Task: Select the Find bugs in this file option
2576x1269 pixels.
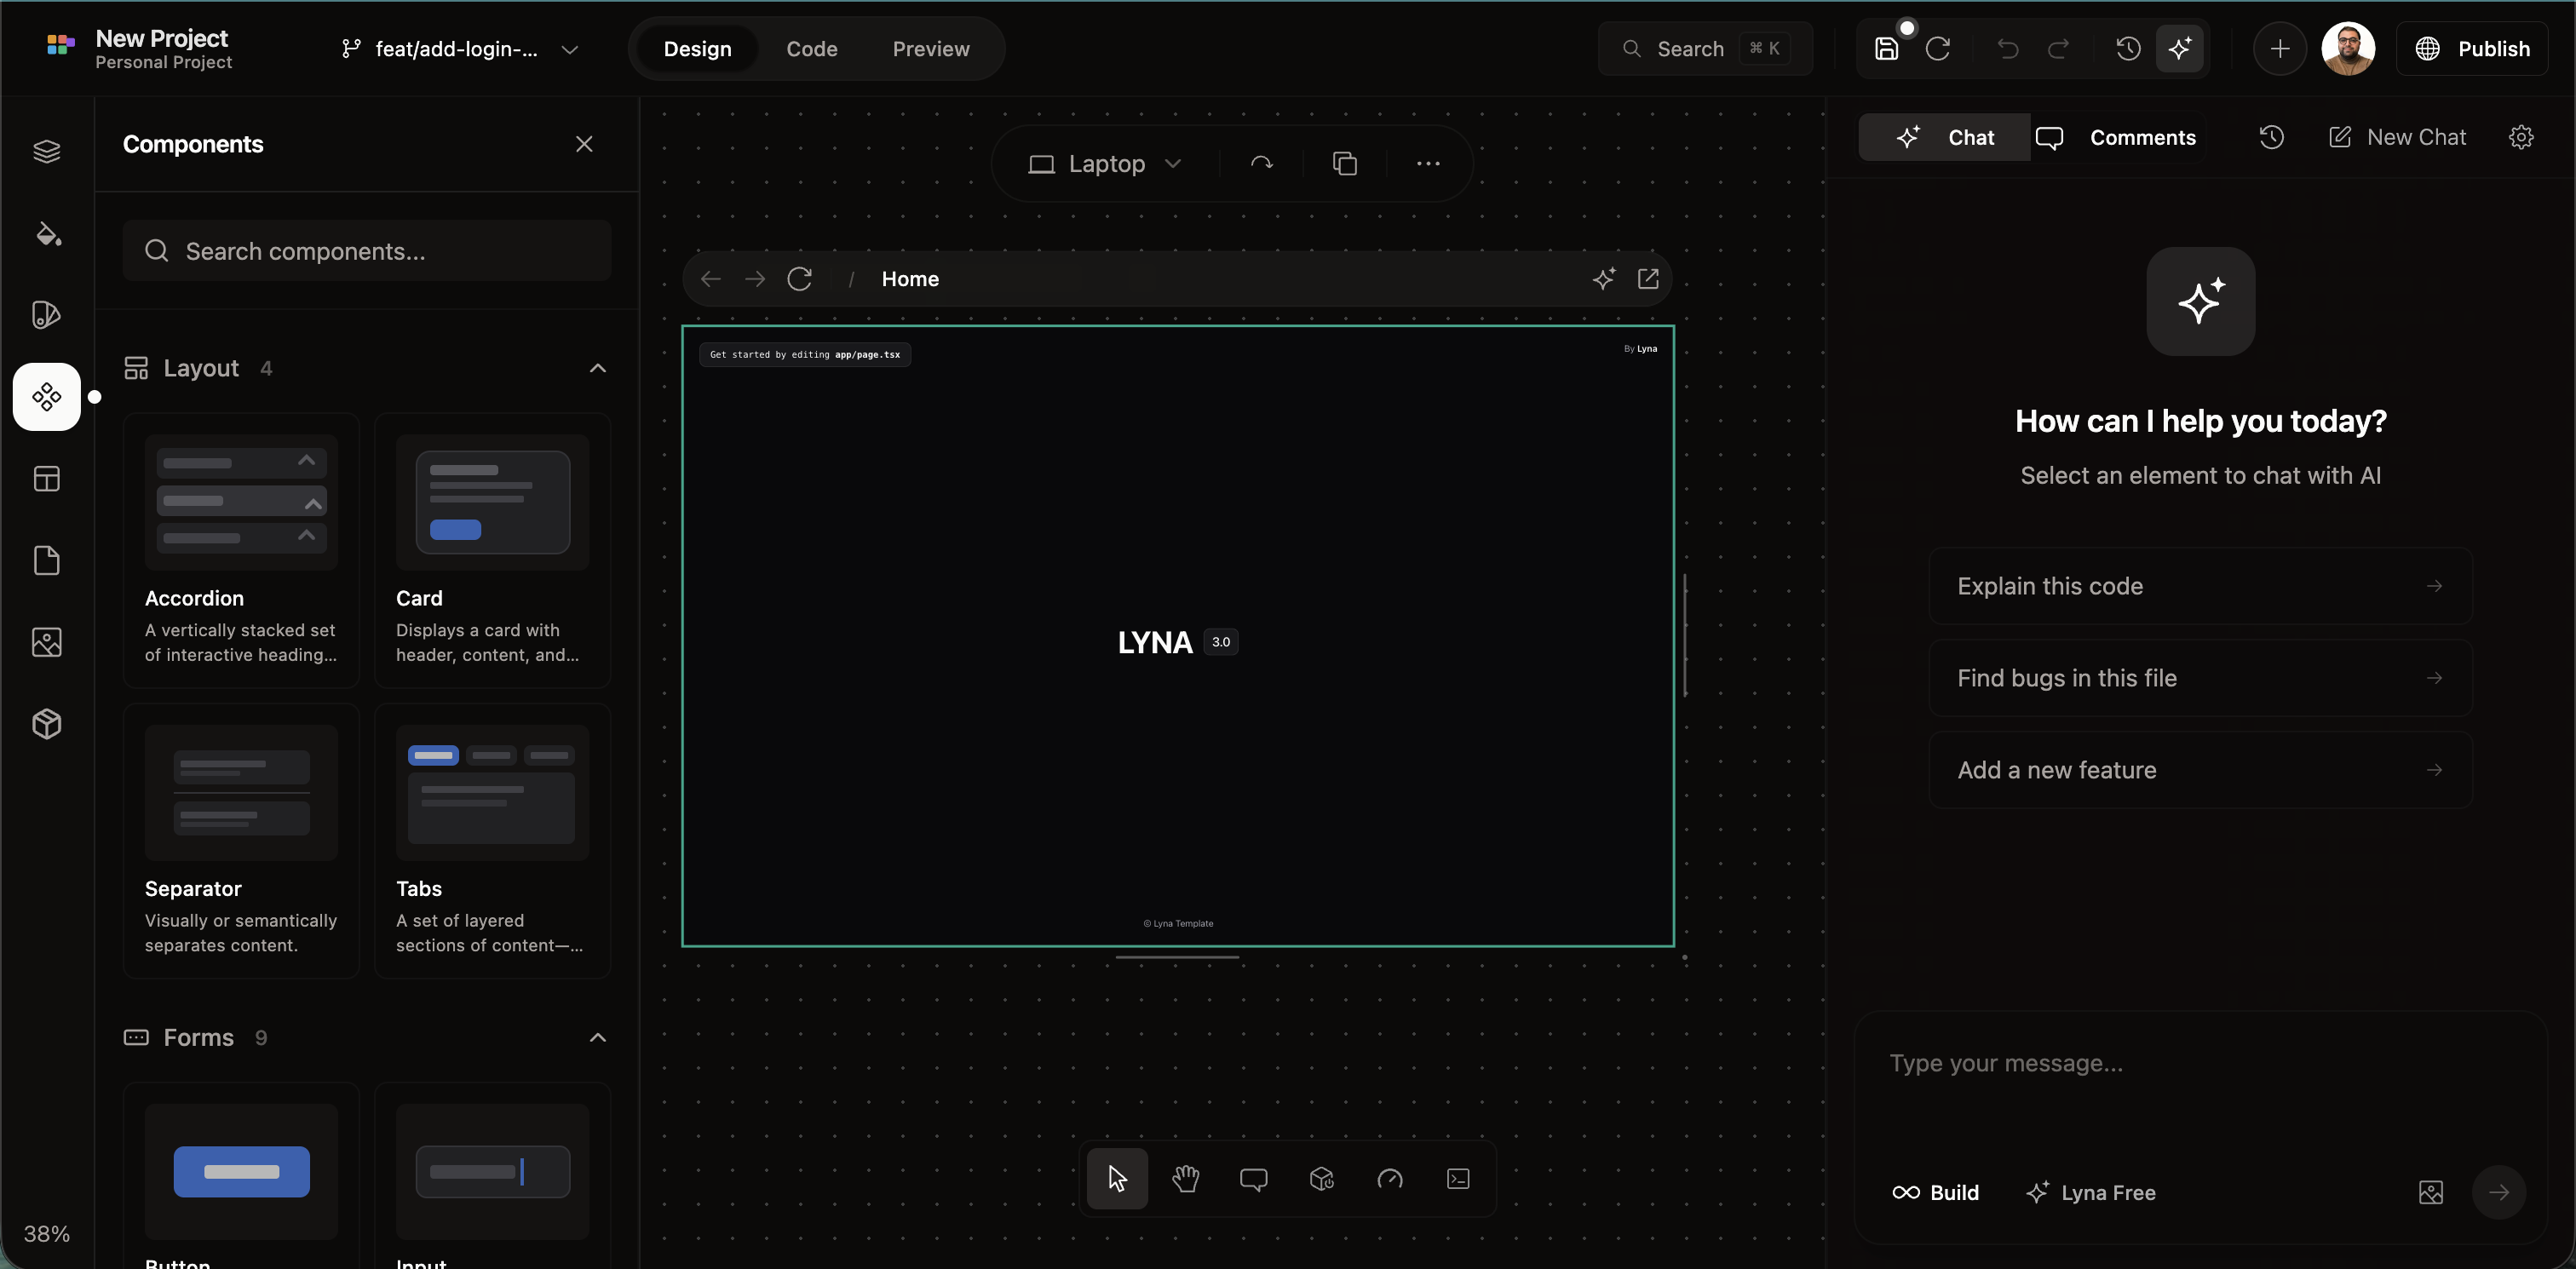Action: point(2199,677)
